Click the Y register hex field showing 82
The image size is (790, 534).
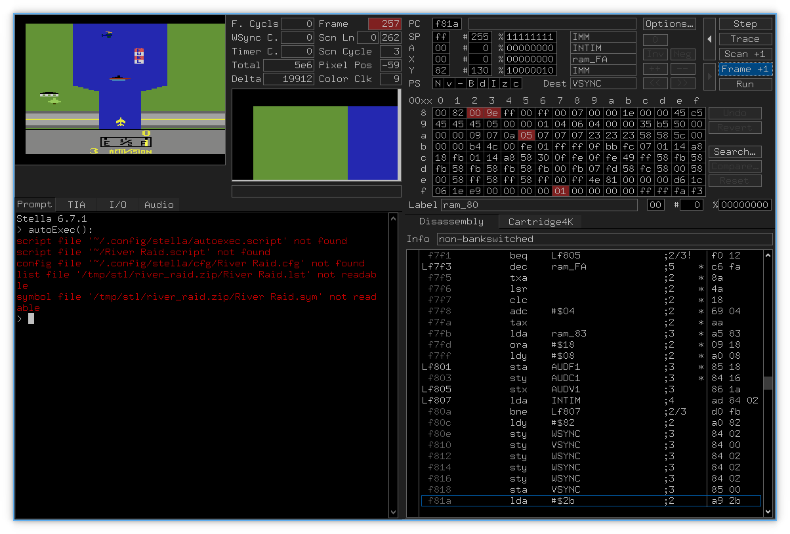(x=441, y=70)
